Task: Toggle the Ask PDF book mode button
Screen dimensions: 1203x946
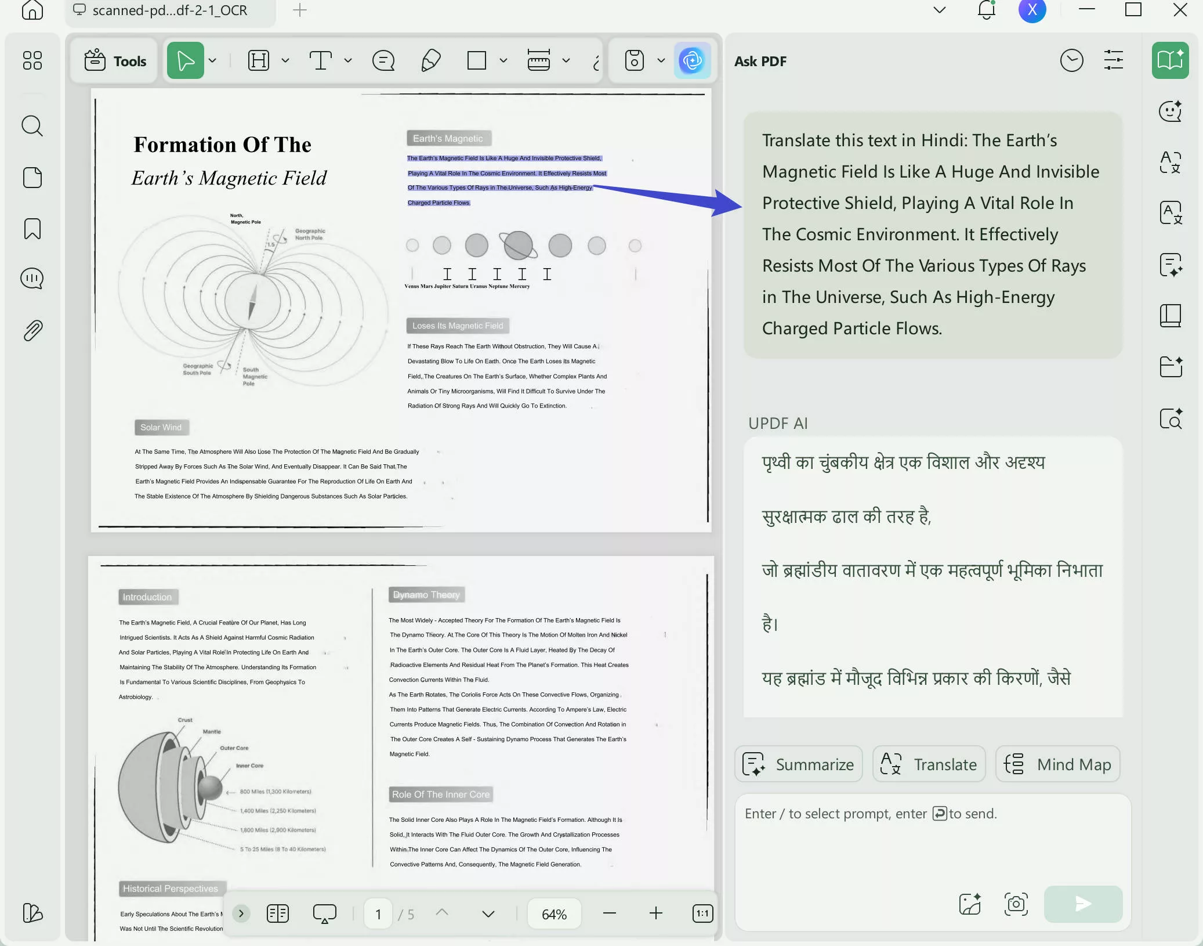Action: [1170, 60]
